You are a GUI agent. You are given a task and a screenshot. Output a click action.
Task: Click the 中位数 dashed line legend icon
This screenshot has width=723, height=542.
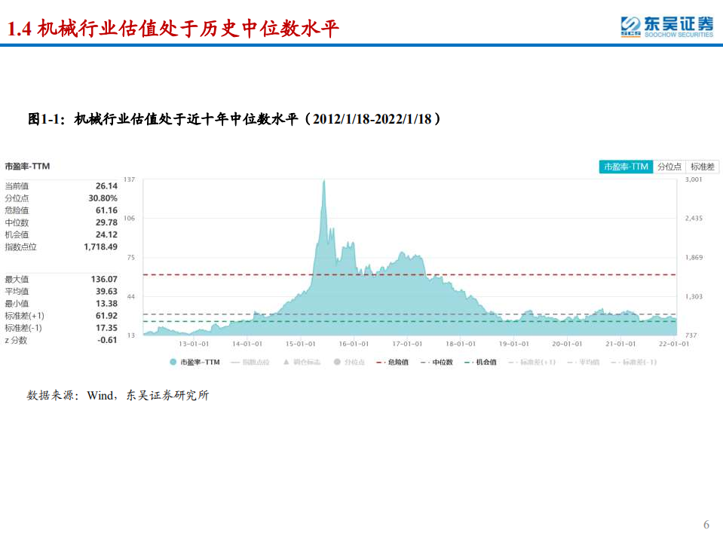pyautogui.click(x=422, y=360)
